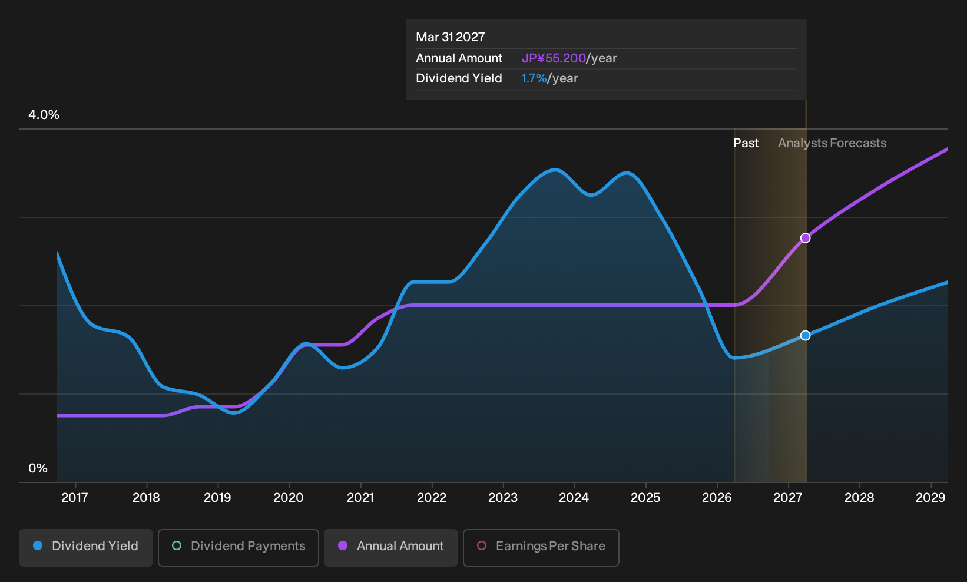Select purple Annual Amount marker at 2027
Viewport: 967px width, 582px height.
(805, 238)
